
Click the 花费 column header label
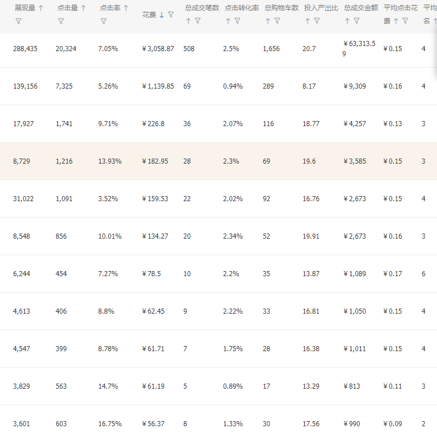[x=149, y=15]
